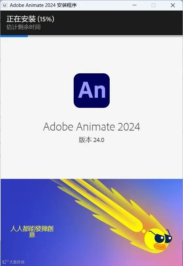This screenshot has width=183, height=266.
Task: Click the 估计剩余时间 remaining time label
Action: (24, 27)
